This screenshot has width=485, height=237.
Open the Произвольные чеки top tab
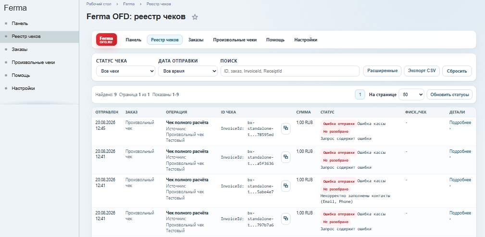coord(235,40)
